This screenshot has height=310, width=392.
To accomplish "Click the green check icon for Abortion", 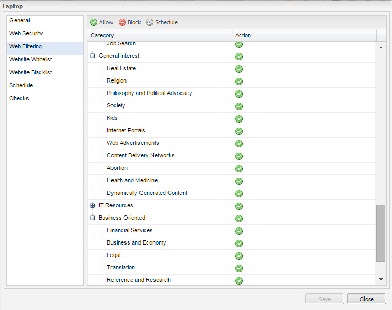I will coord(239,169).
